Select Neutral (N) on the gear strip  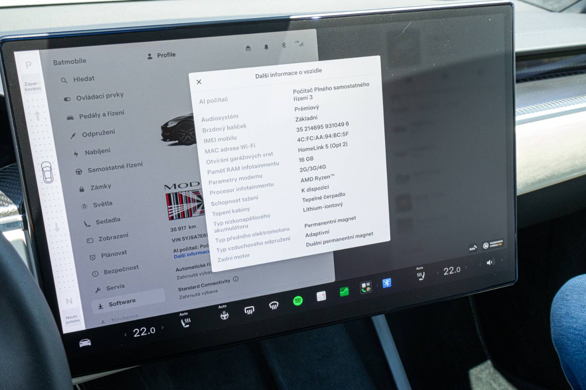pyautogui.click(x=69, y=301)
